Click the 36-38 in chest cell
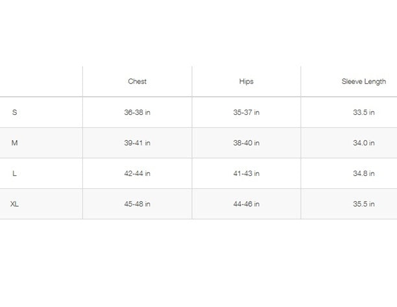This screenshot has width=397, height=307. click(137, 112)
